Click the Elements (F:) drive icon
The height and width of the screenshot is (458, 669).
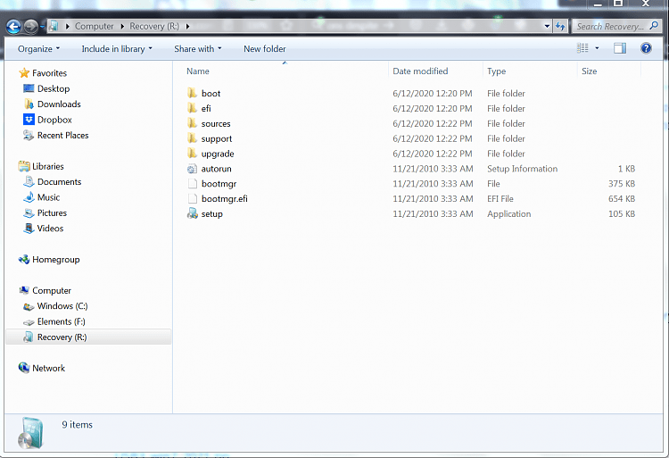(x=29, y=322)
